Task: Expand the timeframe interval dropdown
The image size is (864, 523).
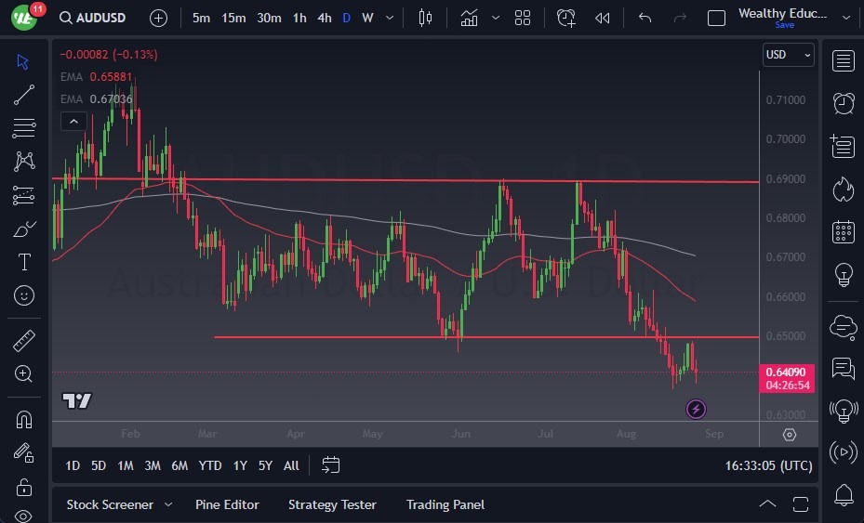Action: (x=390, y=19)
